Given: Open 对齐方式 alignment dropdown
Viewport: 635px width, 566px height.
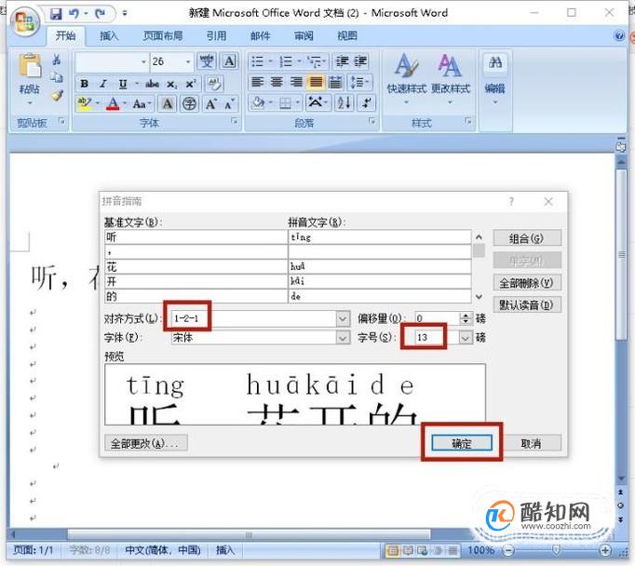Looking at the screenshot, I should click(343, 318).
